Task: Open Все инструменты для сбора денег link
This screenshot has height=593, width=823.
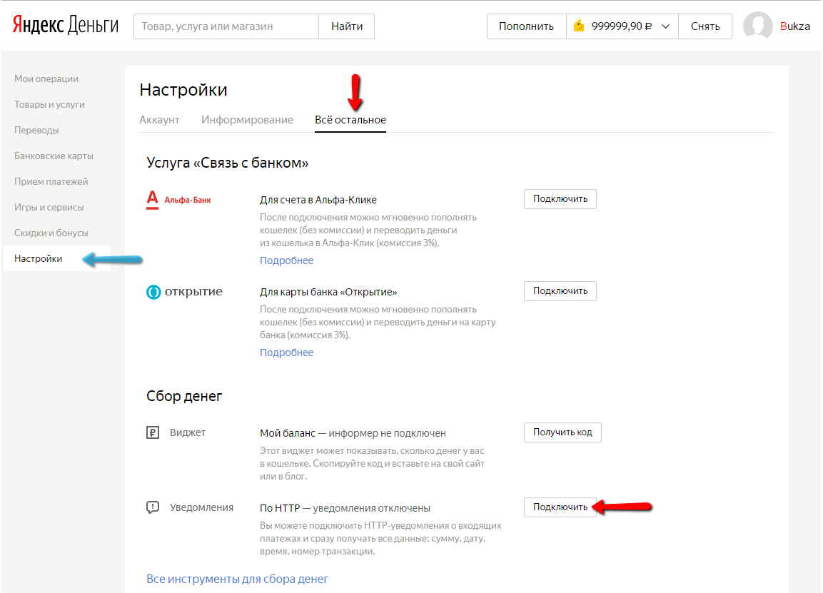Action: [x=237, y=579]
